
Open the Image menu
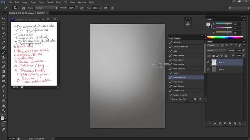click(x=25, y=2)
